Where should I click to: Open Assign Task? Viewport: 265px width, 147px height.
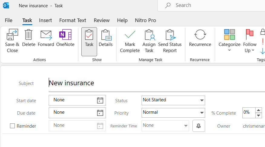point(149,41)
